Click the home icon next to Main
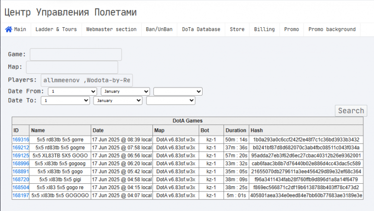 tap(9, 29)
